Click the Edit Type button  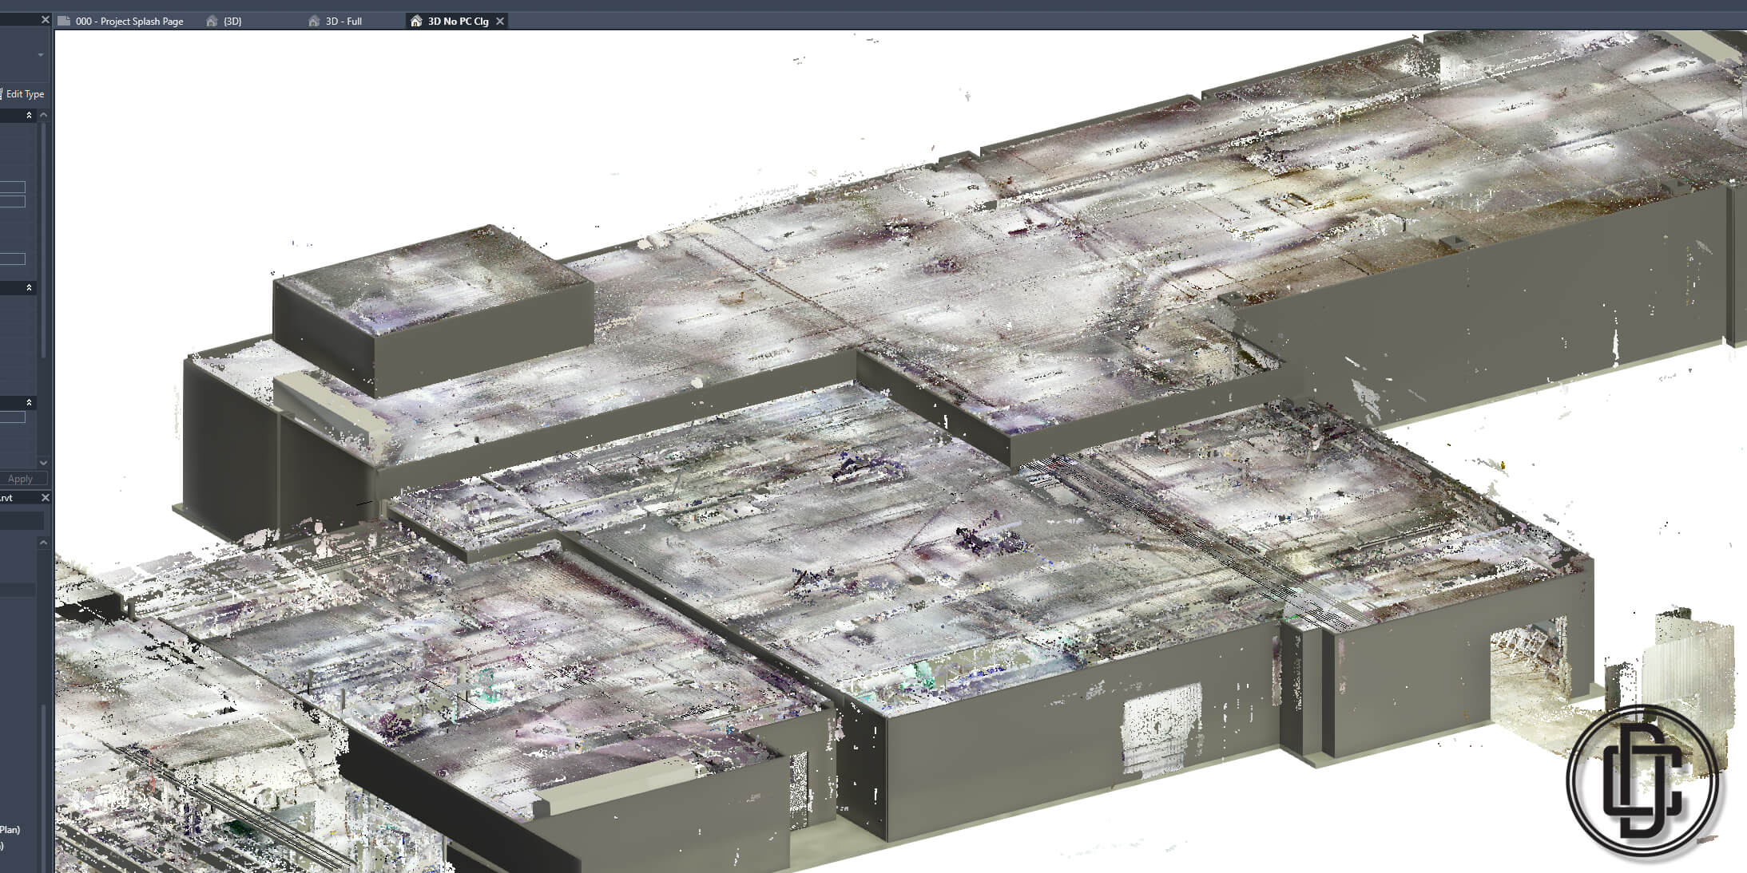24,94
